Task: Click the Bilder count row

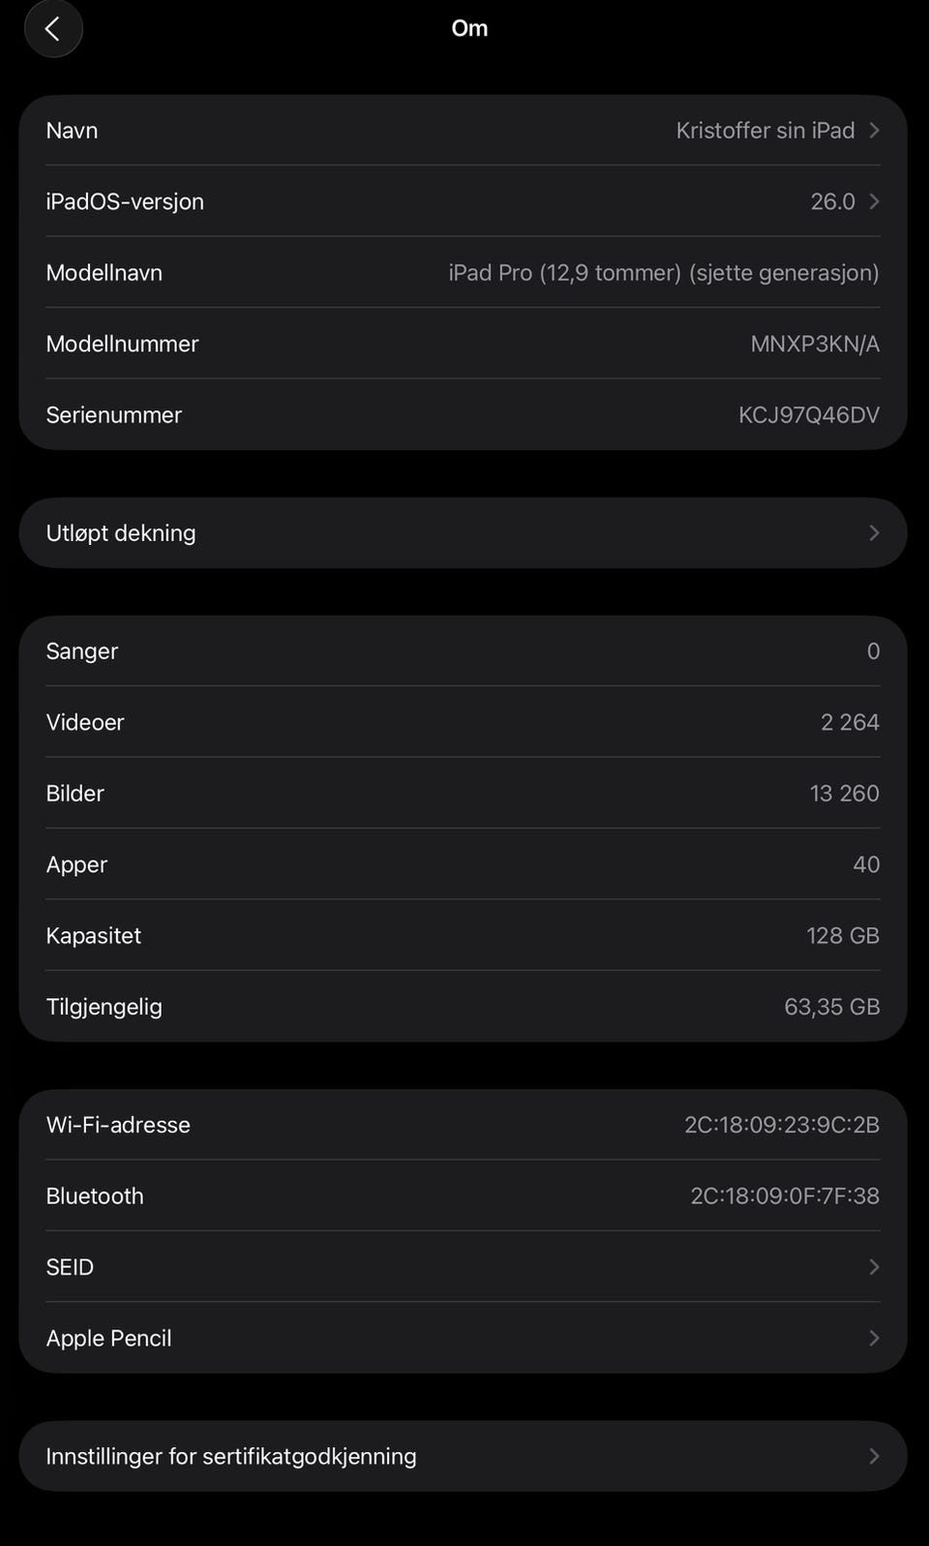Action: click(463, 794)
